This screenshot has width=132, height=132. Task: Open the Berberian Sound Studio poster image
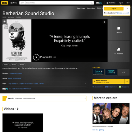click(x=17, y=40)
